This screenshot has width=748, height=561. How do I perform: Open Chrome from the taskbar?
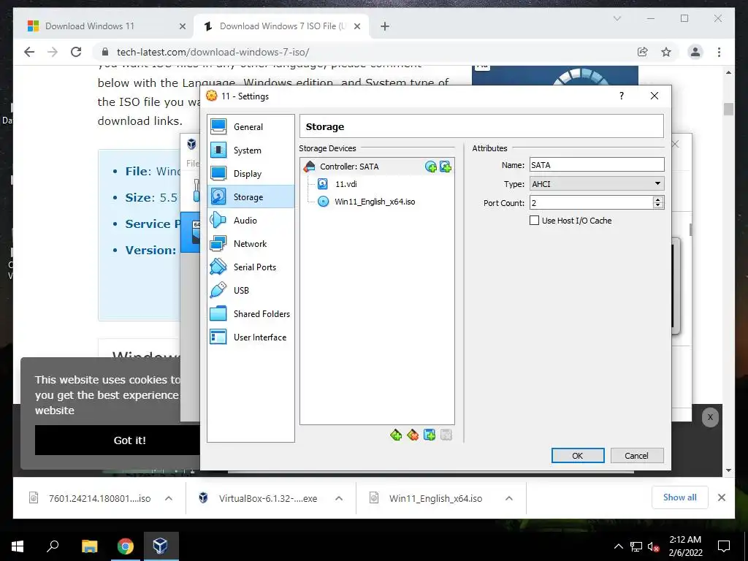click(x=126, y=546)
